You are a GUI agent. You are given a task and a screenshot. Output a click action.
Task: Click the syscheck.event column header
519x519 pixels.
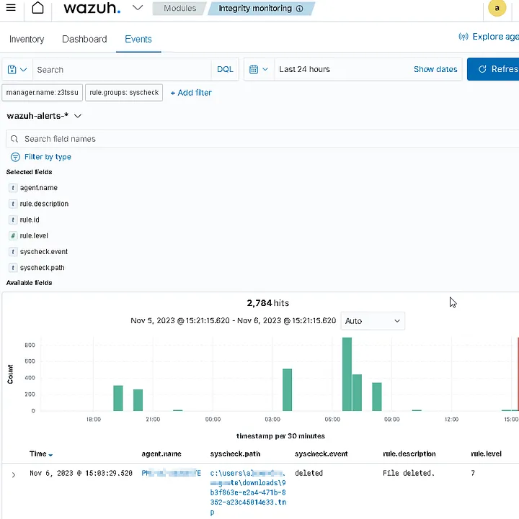tap(321, 453)
